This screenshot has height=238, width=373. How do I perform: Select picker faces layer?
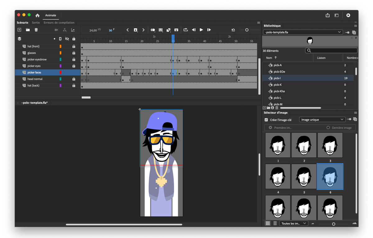pyautogui.click(x=34, y=72)
